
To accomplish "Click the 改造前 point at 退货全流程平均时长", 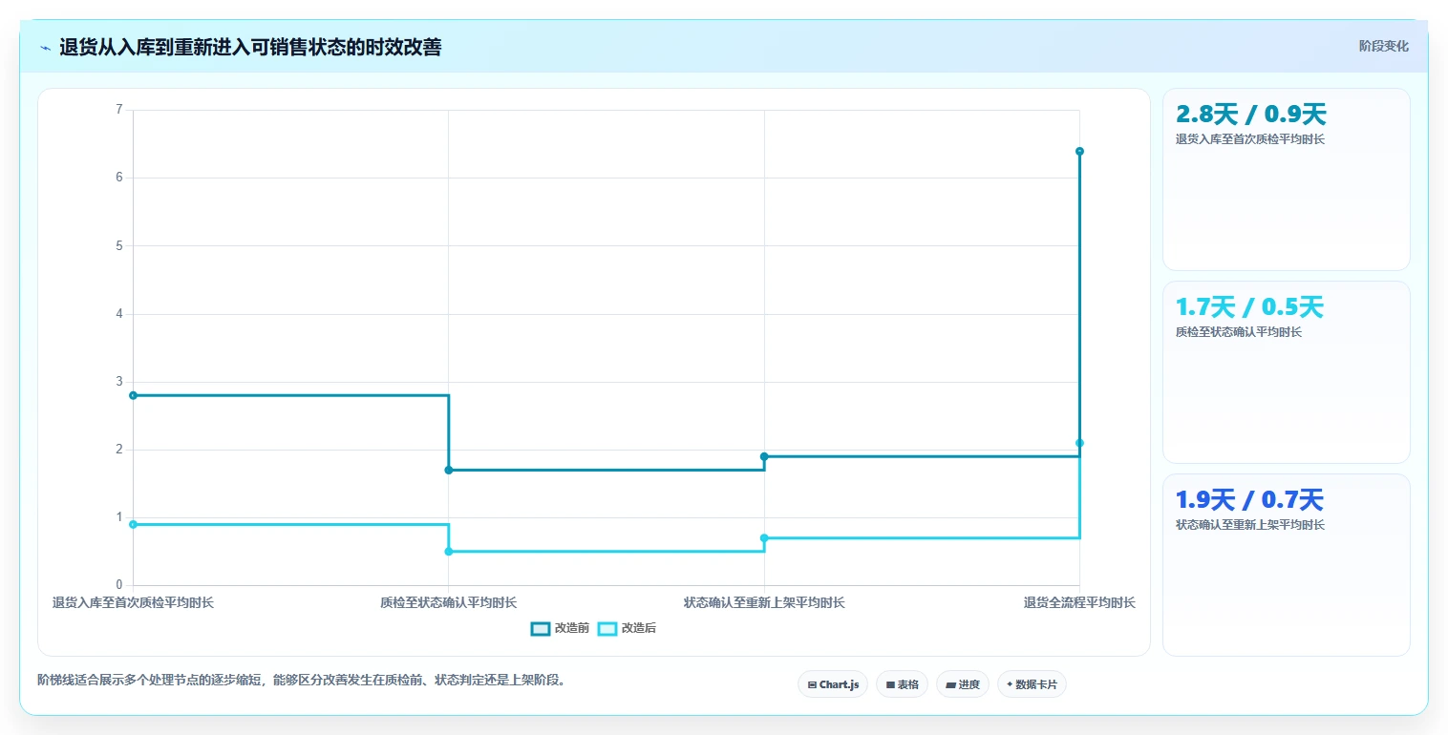I will point(1079,151).
